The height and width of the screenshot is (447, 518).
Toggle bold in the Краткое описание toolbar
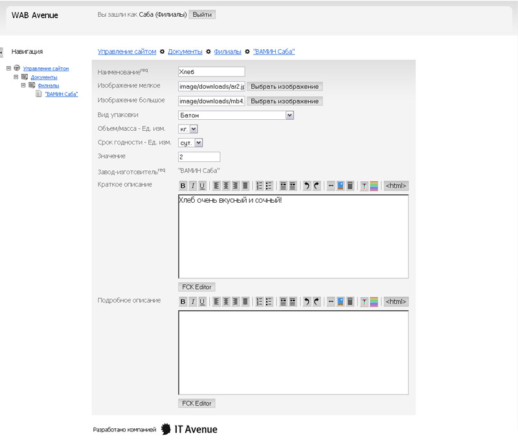click(x=183, y=186)
